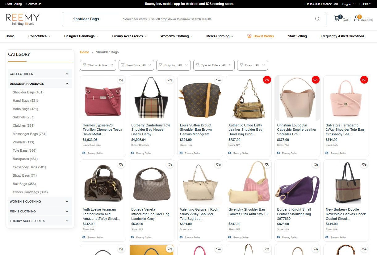Open the Louis Vuitton Drouot bag image

pyautogui.click(x=200, y=99)
